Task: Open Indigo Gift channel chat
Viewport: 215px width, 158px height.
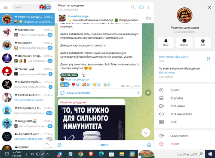Action: coord(27,124)
